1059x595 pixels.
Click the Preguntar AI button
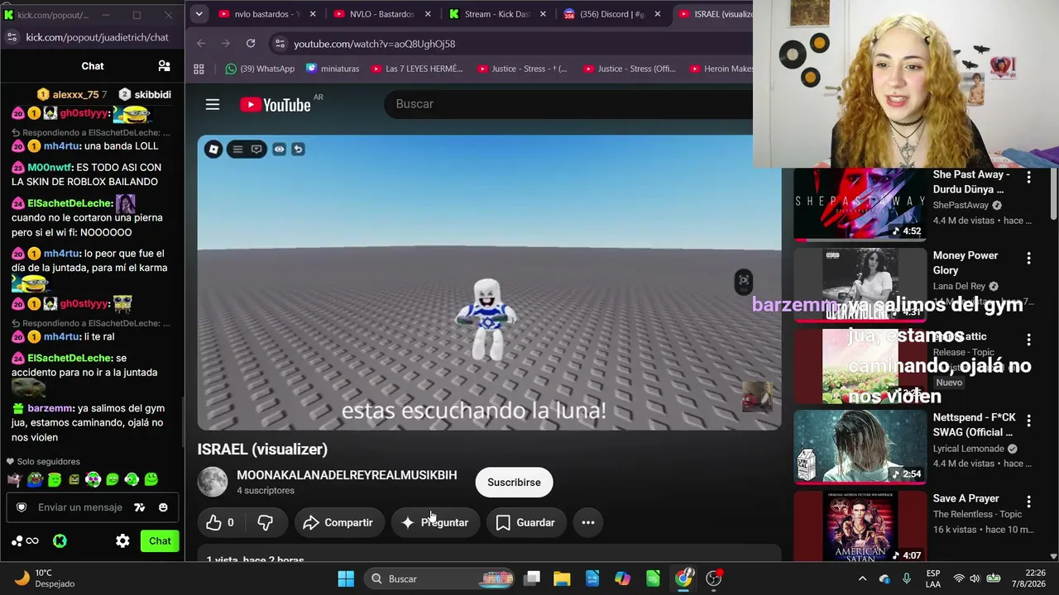point(435,522)
